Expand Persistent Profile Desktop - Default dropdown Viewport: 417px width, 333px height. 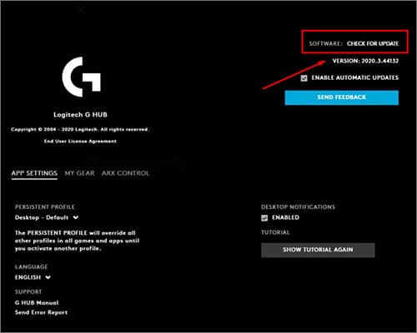[47, 217]
